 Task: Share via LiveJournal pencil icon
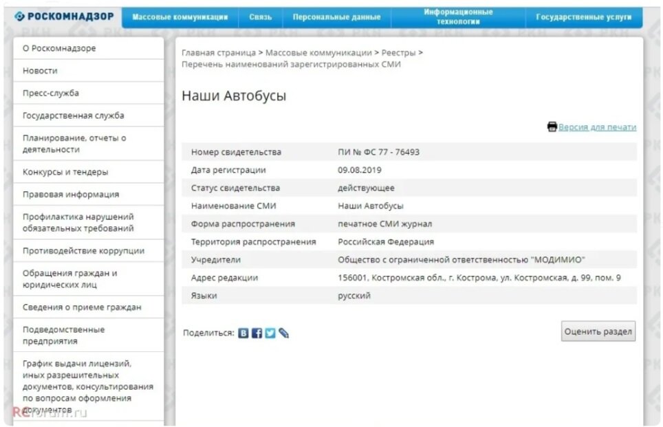[x=284, y=333]
